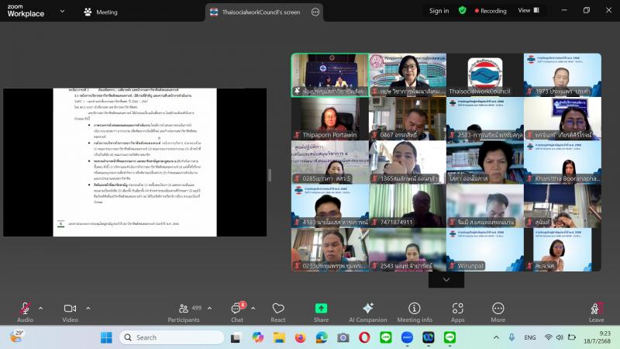Screen dimensions: 620x349
Task: Select Khanittha Booranapha's video tile
Action: (x=563, y=162)
